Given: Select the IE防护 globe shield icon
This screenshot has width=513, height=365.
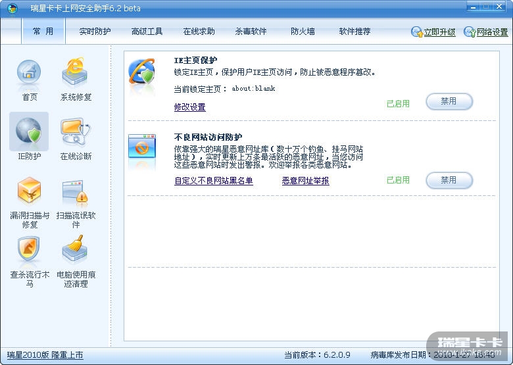Looking at the screenshot, I should 29,131.
